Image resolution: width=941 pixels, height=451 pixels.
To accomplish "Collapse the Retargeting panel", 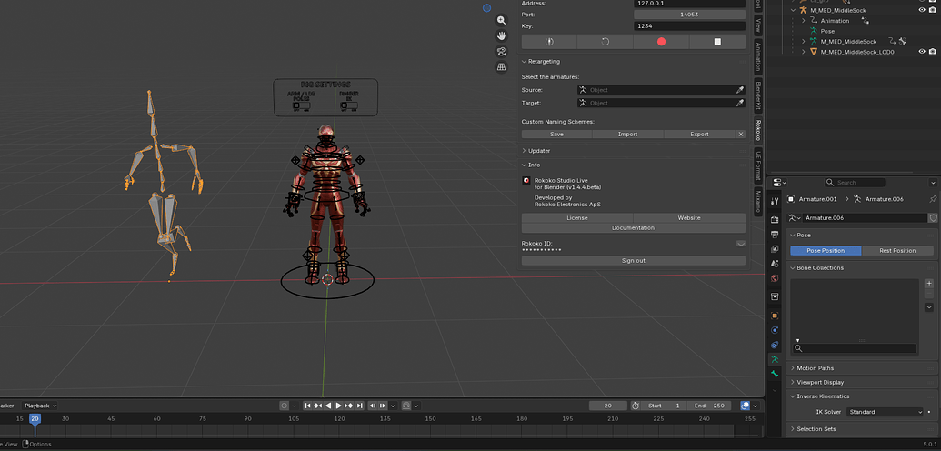I will click(x=524, y=61).
